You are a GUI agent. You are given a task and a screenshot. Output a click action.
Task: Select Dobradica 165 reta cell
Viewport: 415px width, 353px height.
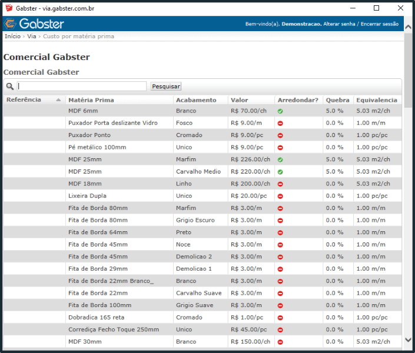click(96, 317)
